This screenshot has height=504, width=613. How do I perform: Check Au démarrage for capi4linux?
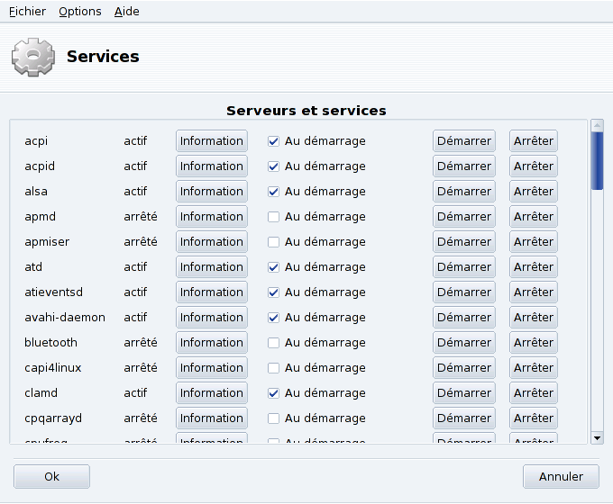coord(273,368)
